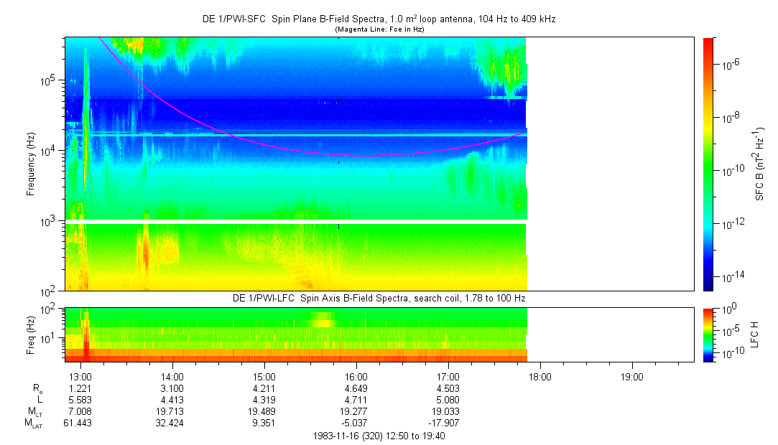Screen dimensions: 778x445
Task: Select the SFC B (nT² Hz⁻¹) colorbar label
Action: (760, 164)
